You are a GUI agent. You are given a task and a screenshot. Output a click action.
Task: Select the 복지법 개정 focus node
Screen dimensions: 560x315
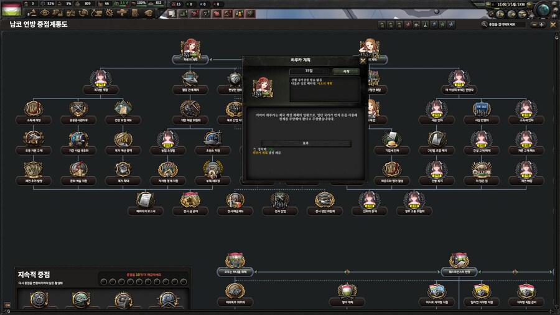(100, 77)
